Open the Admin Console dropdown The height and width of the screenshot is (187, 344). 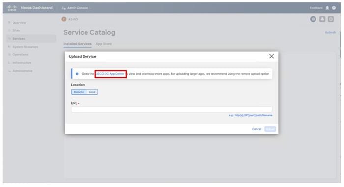(x=77, y=8)
